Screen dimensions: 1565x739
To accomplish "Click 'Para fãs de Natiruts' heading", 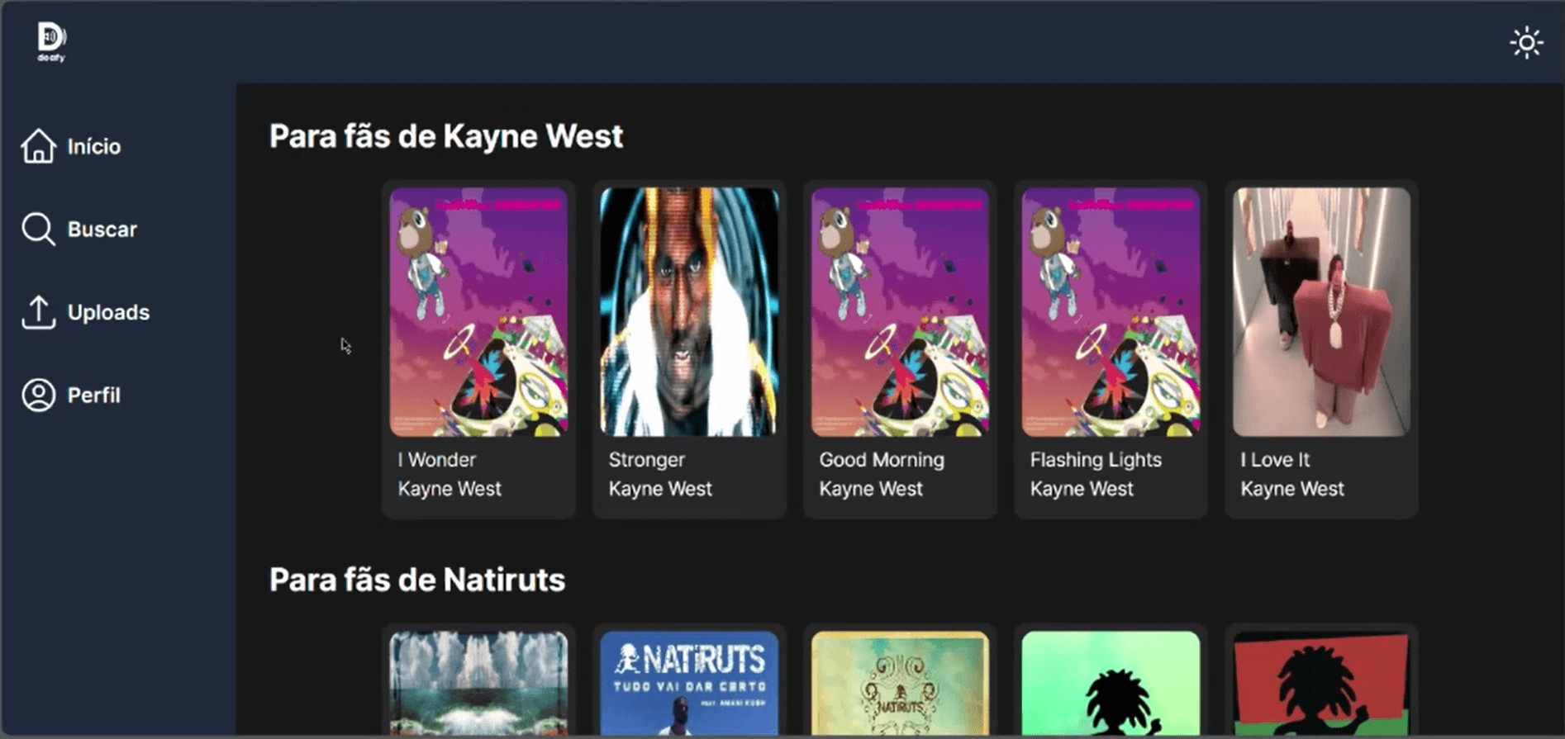I will 417,580.
